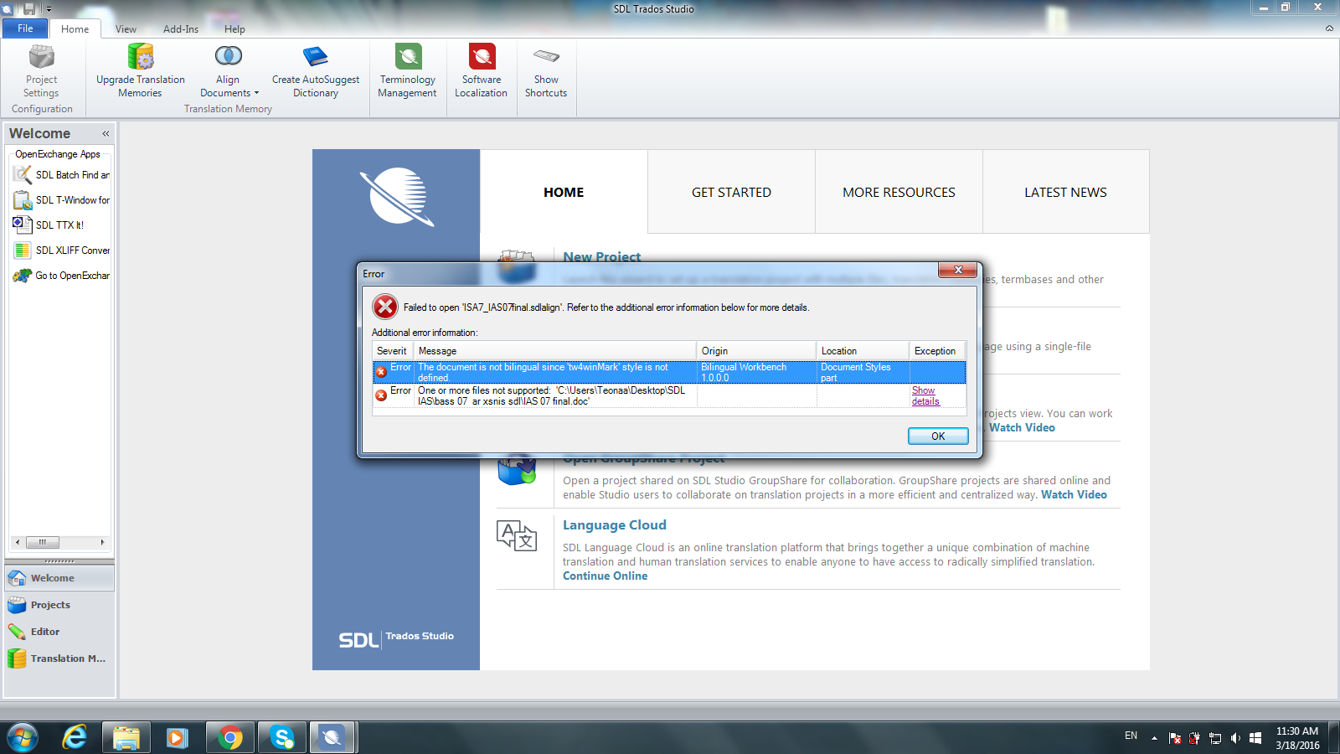Open SDL Batch Find and Replace app
Screen dimensions: 1340x754
pos(62,175)
